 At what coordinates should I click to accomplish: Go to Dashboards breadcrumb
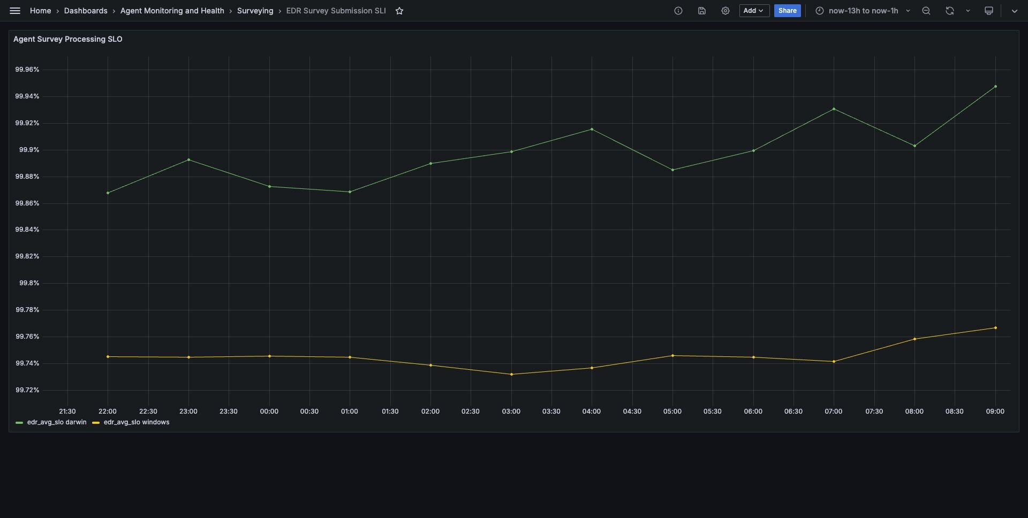(86, 11)
